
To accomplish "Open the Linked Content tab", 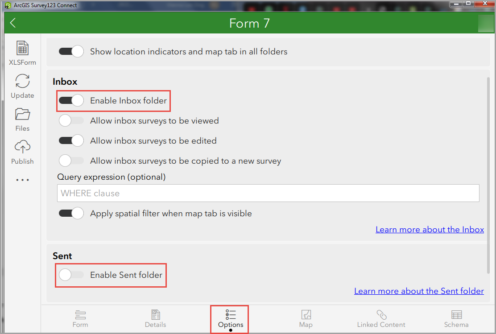I will (x=381, y=319).
